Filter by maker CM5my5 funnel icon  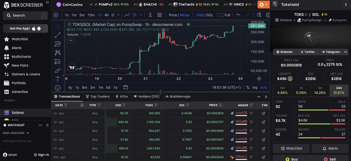click(251, 157)
